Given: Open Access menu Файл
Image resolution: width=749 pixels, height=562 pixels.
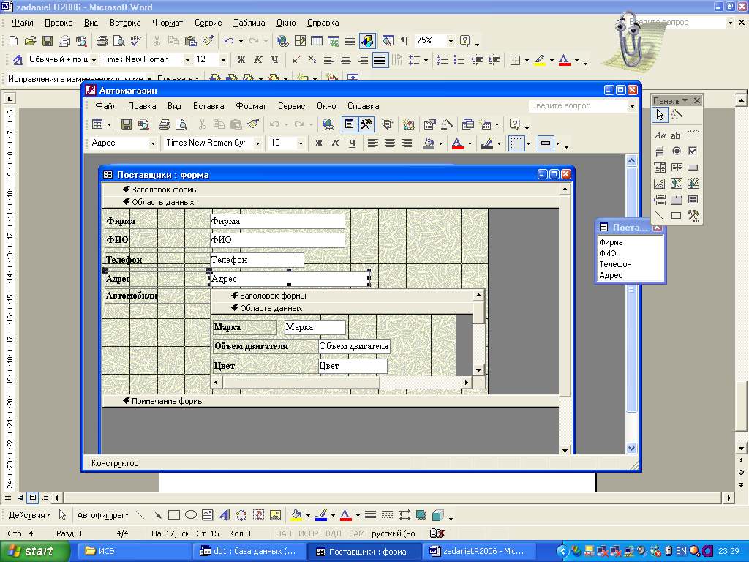Looking at the screenshot, I should coord(105,106).
